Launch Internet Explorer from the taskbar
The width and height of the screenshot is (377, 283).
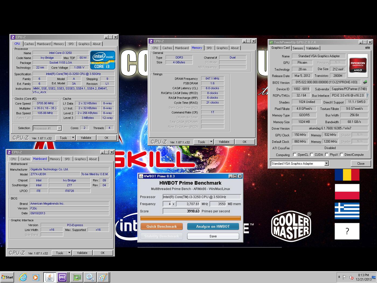click(x=23, y=277)
